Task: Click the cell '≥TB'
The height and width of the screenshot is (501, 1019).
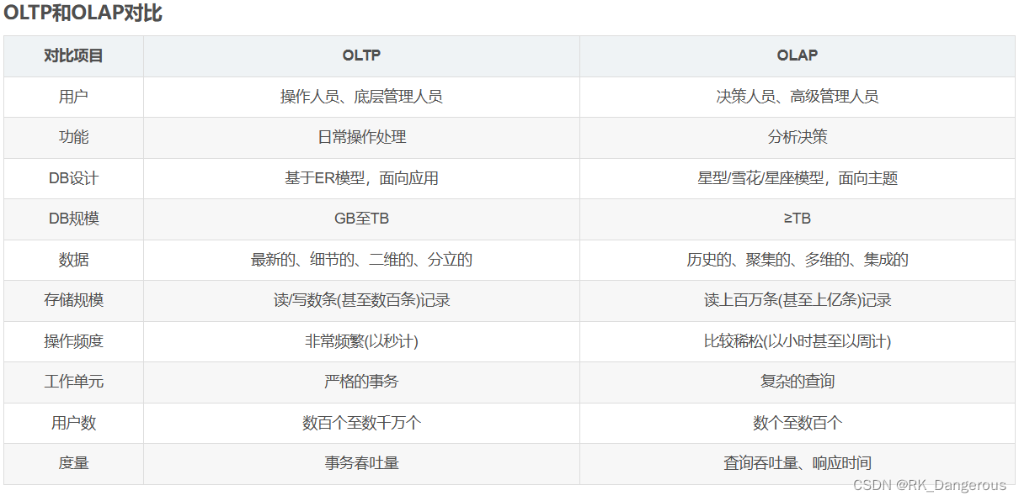Action: [x=797, y=219]
